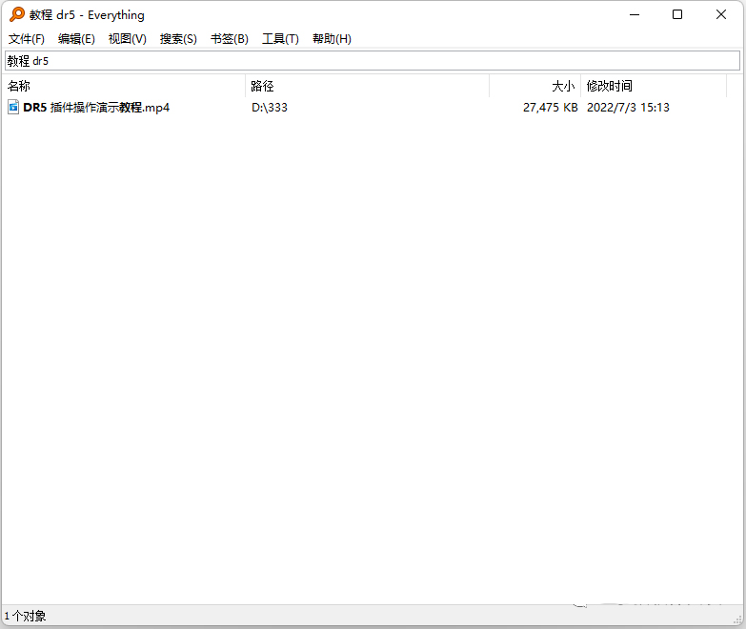Click the search box containing 教程 dr5
746x629 pixels.
tap(372, 61)
